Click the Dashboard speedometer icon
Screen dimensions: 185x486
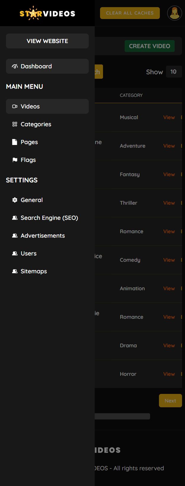point(15,66)
